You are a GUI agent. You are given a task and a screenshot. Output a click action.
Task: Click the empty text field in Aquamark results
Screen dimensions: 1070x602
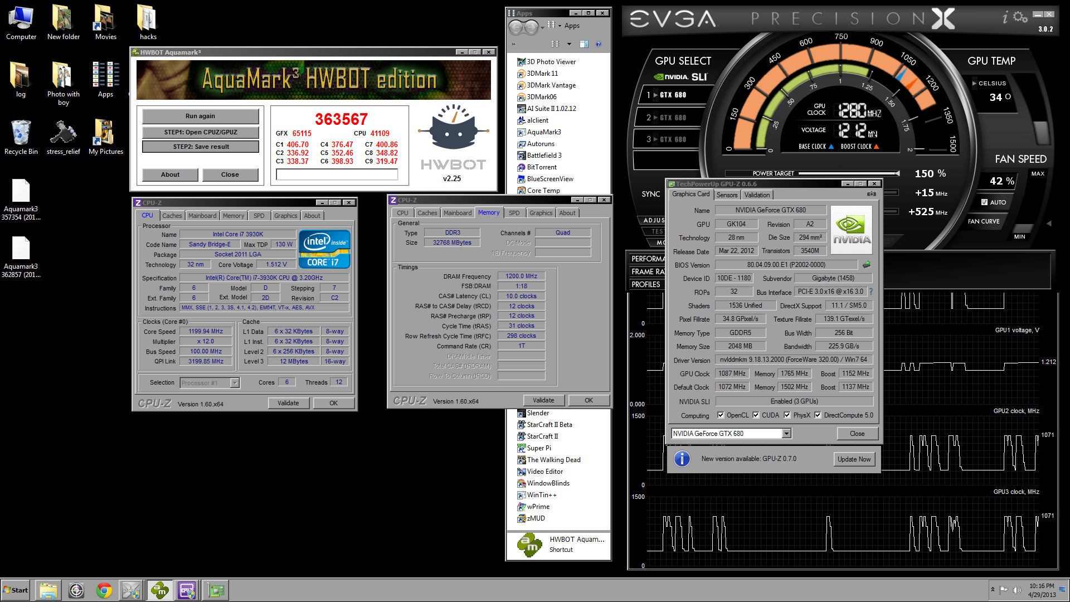(337, 174)
